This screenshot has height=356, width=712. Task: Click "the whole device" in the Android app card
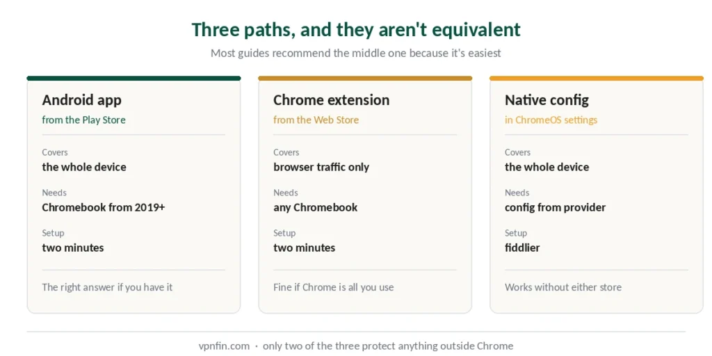[84, 167]
